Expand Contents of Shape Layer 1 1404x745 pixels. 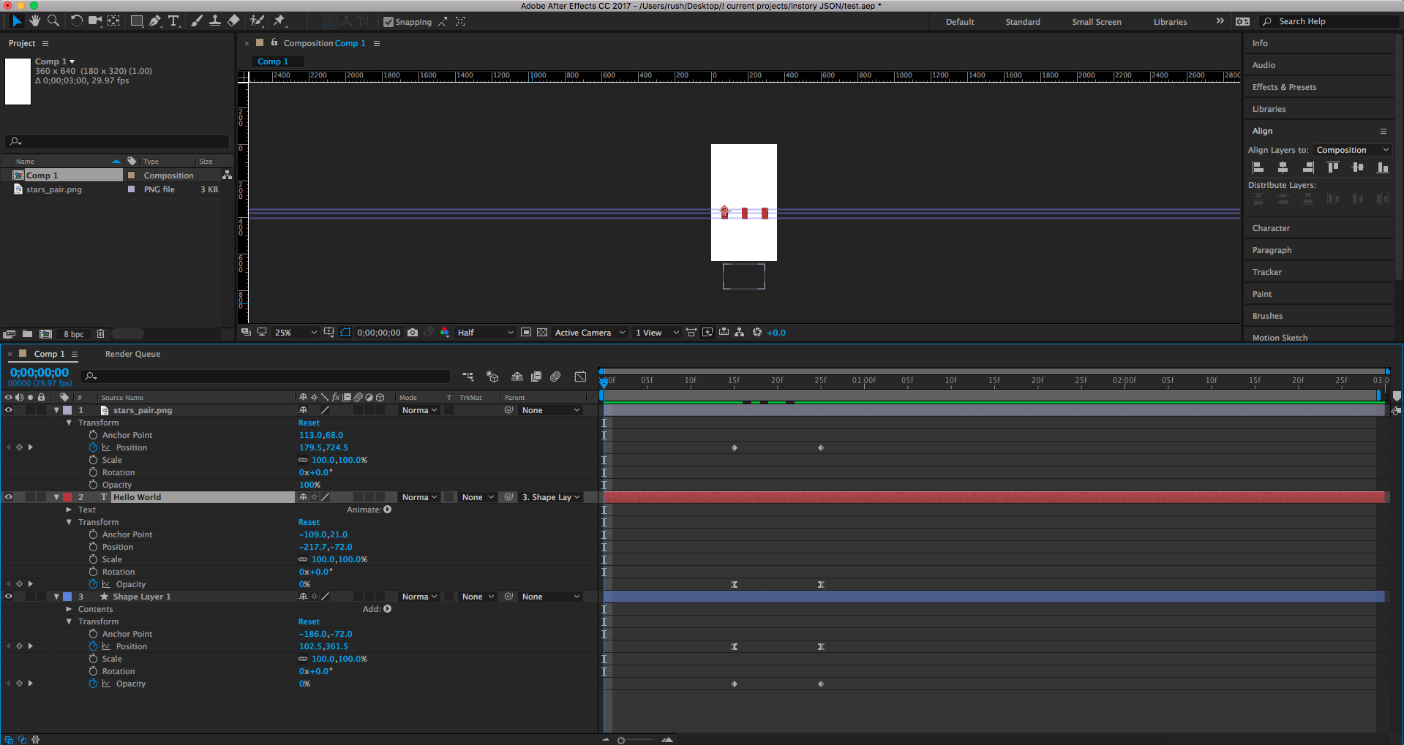pos(69,609)
